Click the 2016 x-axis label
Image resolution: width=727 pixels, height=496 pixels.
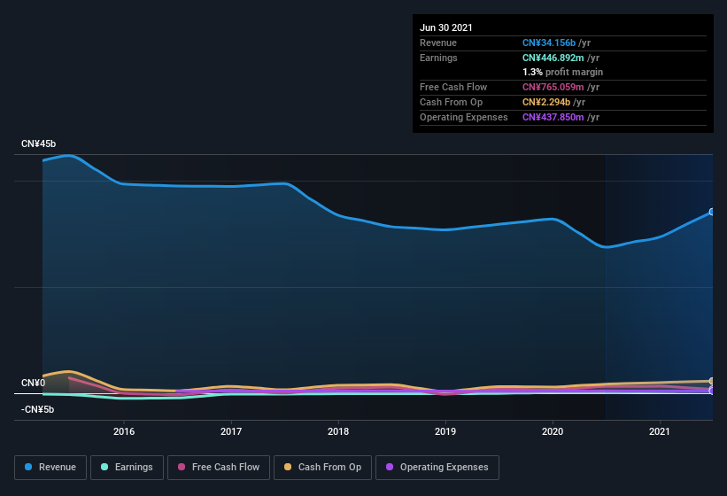pyautogui.click(x=124, y=431)
